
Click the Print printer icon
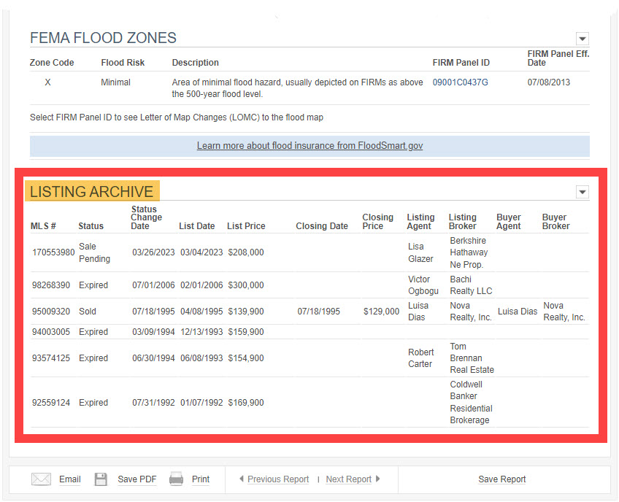pos(176,479)
